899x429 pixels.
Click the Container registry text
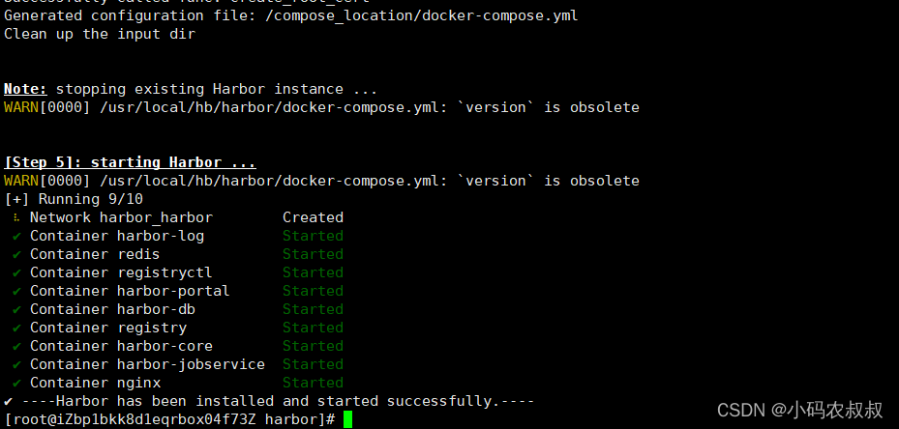tap(108, 328)
